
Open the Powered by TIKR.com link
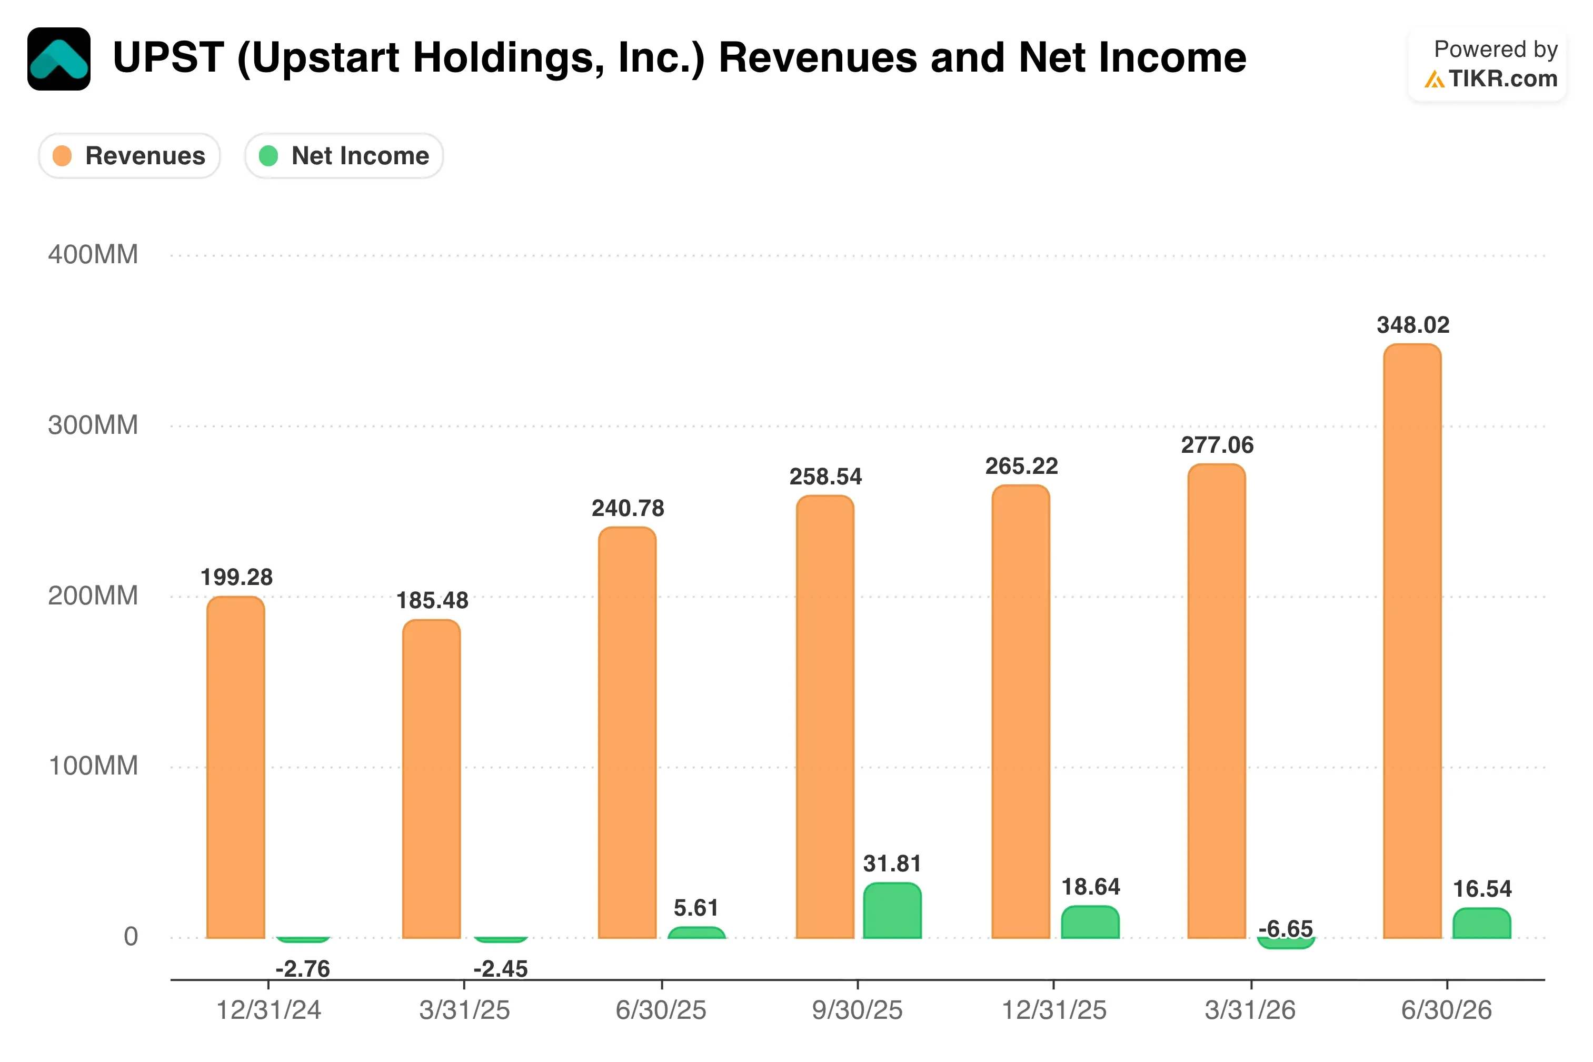(1487, 64)
